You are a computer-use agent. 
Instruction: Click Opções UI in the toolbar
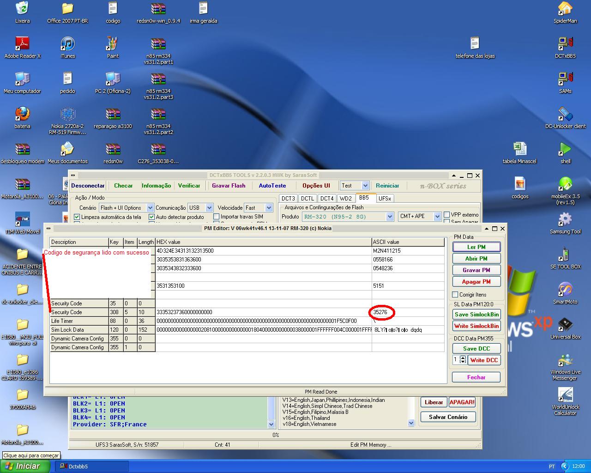tap(316, 186)
